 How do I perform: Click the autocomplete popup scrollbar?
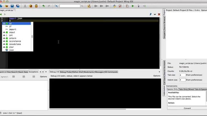point(32,36)
